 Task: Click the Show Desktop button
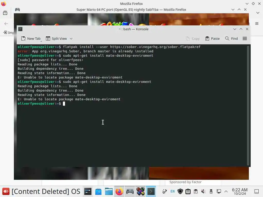(x=257, y=191)
